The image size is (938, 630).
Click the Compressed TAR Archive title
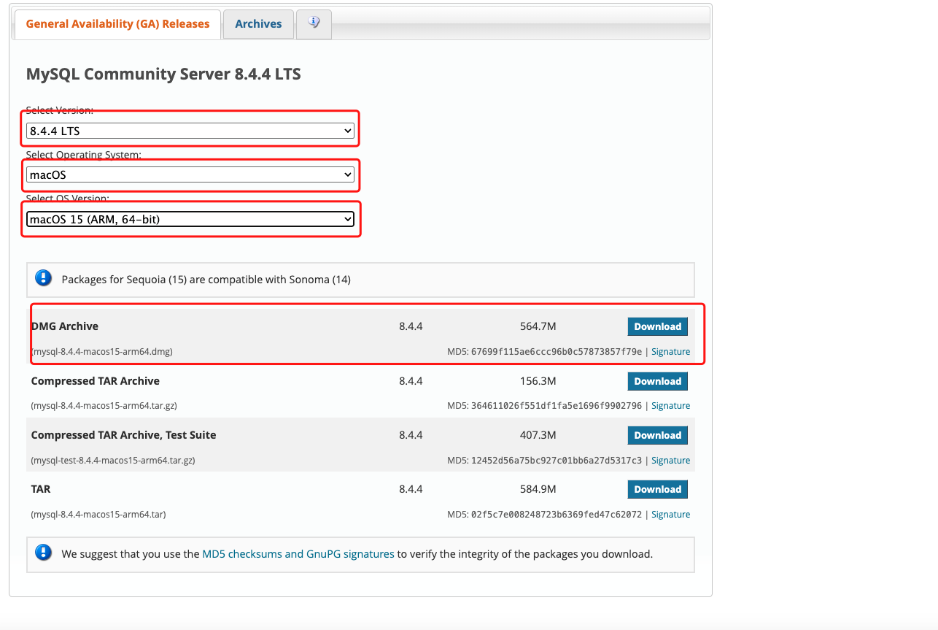pos(96,381)
